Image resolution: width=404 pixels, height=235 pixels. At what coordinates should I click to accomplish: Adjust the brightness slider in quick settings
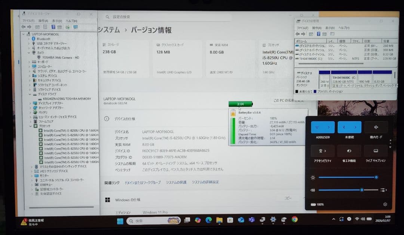click(x=348, y=177)
